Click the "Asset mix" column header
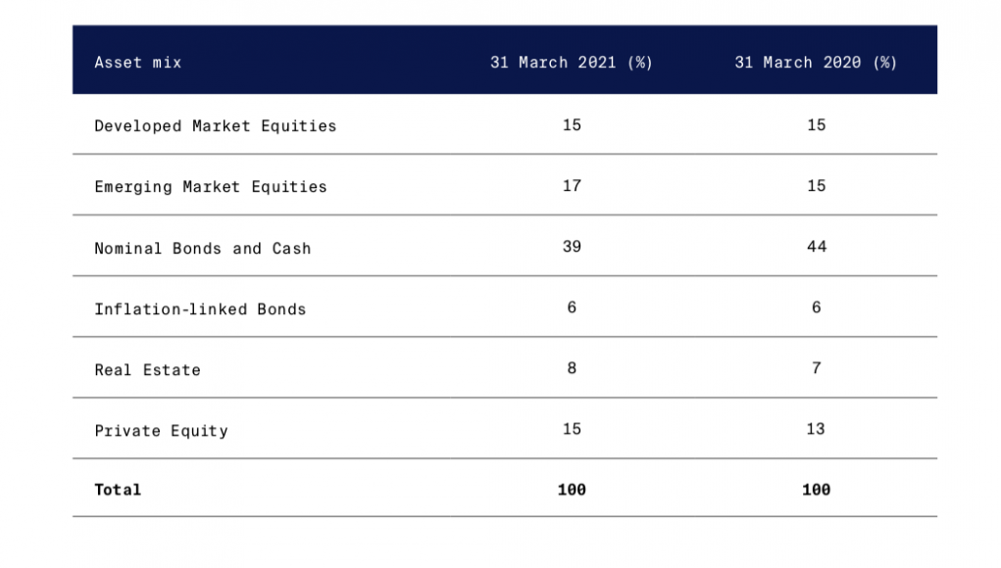 [138, 63]
